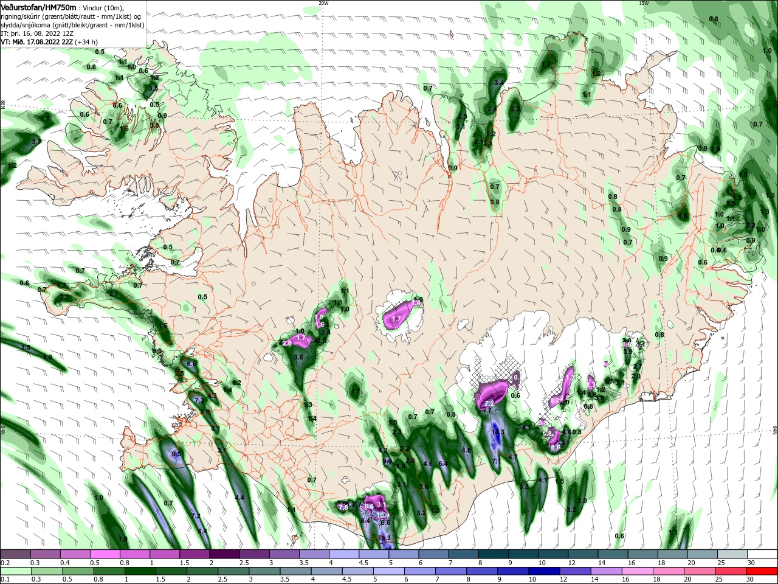Click the lavender 3.5 snowfall legend swatch

(314, 554)
